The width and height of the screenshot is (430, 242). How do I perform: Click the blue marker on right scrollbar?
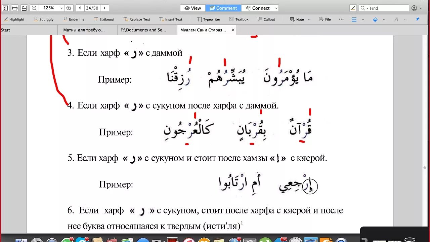tap(425, 168)
